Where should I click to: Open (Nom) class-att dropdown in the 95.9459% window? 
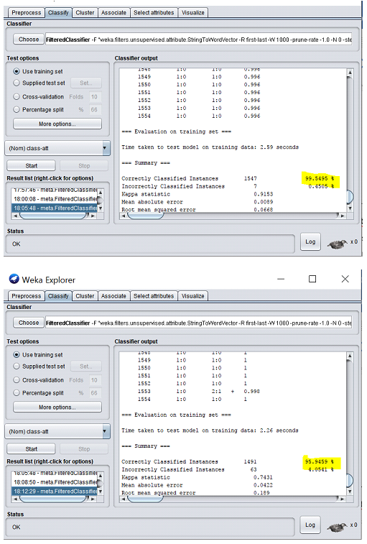pyautogui.click(x=57, y=432)
